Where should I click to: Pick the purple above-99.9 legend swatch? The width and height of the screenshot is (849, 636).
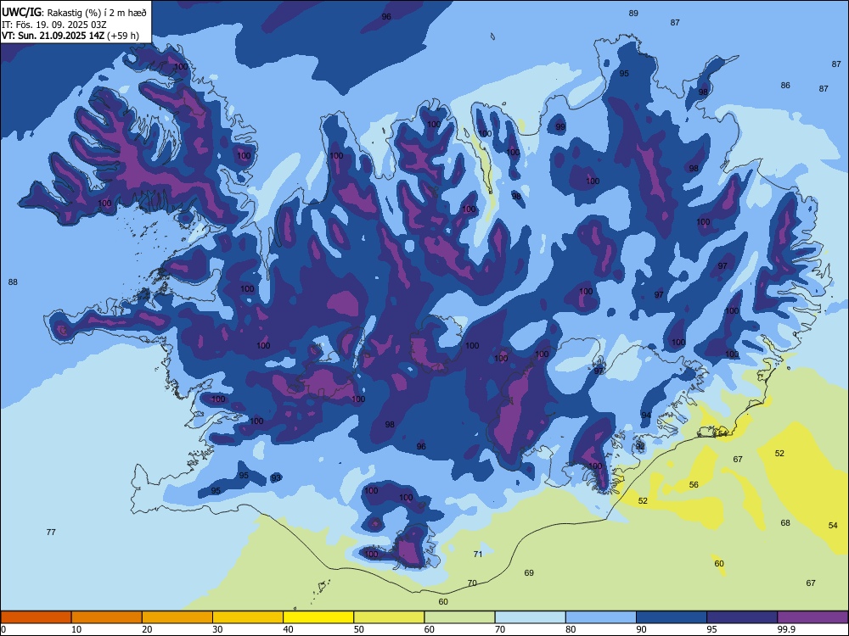[812, 617]
